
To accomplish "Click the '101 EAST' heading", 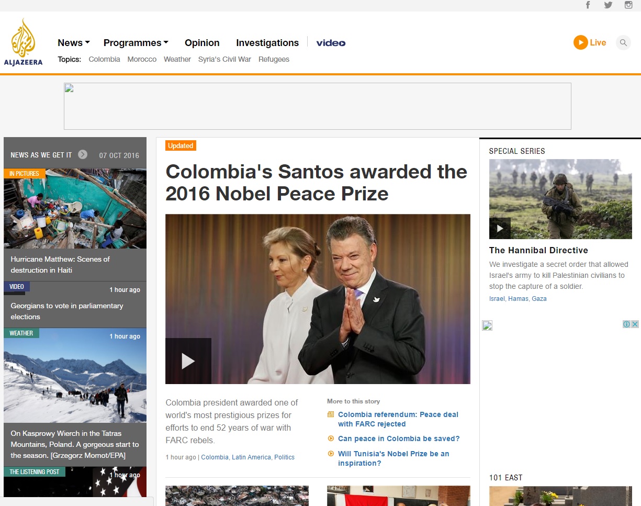I will tap(506, 478).
